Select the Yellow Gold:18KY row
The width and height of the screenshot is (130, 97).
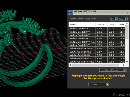point(97,39)
